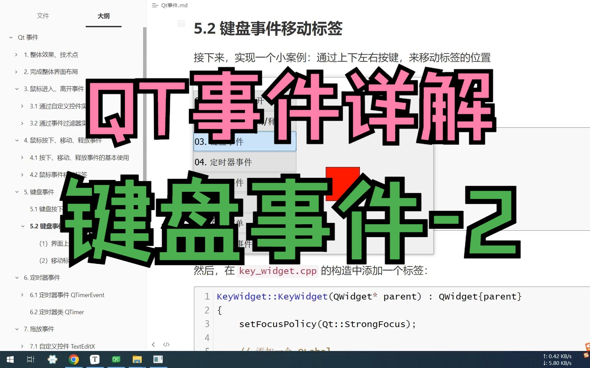
Task: Expand the 7.1 自定义控件 TextEditX node
Action: pyautogui.click(x=23, y=346)
